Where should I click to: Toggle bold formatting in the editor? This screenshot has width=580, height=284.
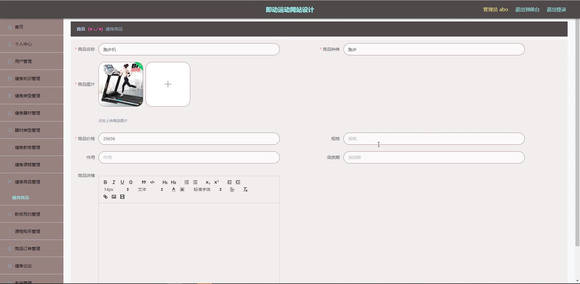pos(105,182)
